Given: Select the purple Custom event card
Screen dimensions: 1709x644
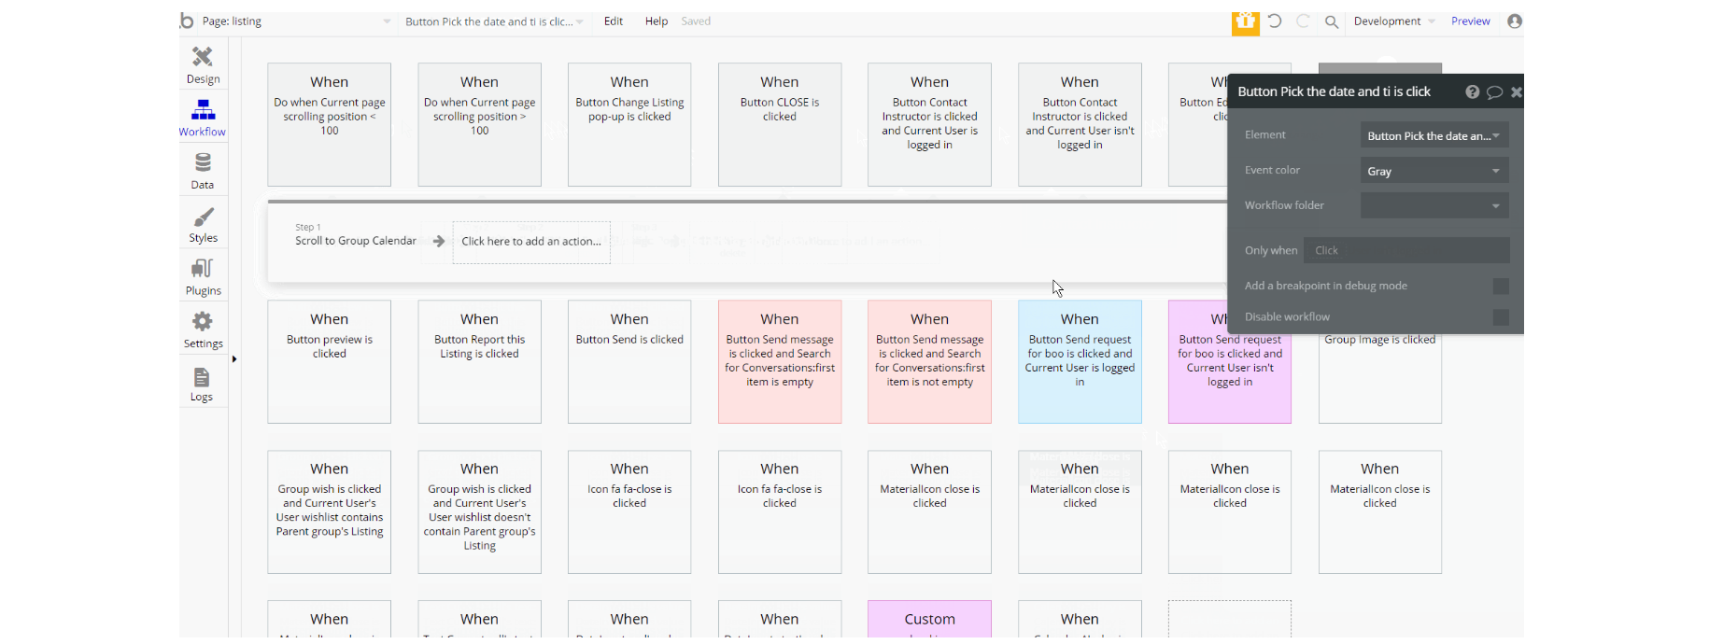Looking at the screenshot, I should (929, 619).
